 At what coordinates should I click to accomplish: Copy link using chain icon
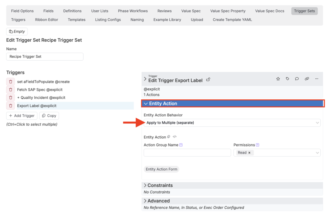(307, 79)
